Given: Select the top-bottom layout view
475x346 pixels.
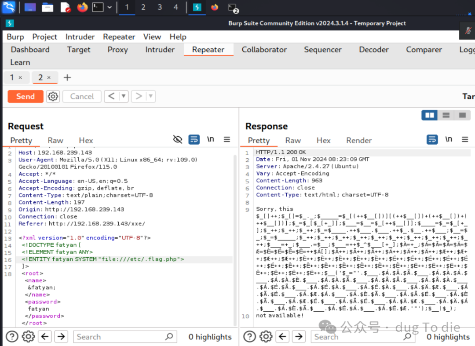Looking at the screenshot, I should [446, 115].
